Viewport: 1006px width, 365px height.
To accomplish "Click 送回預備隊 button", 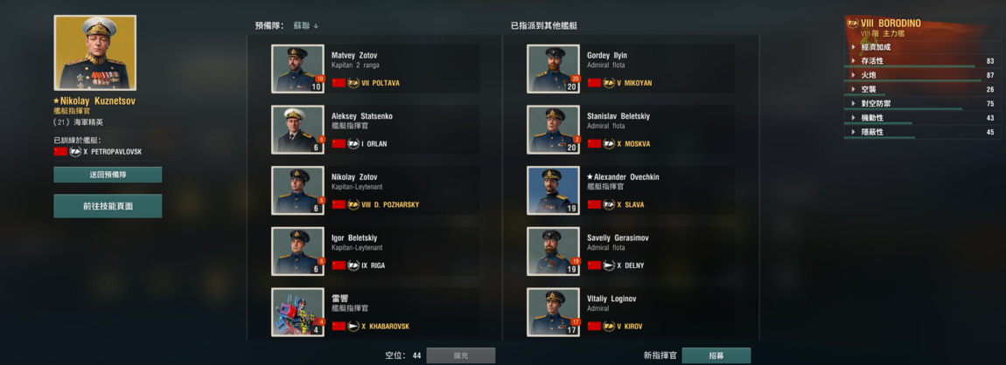I will [x=108, y=175].
